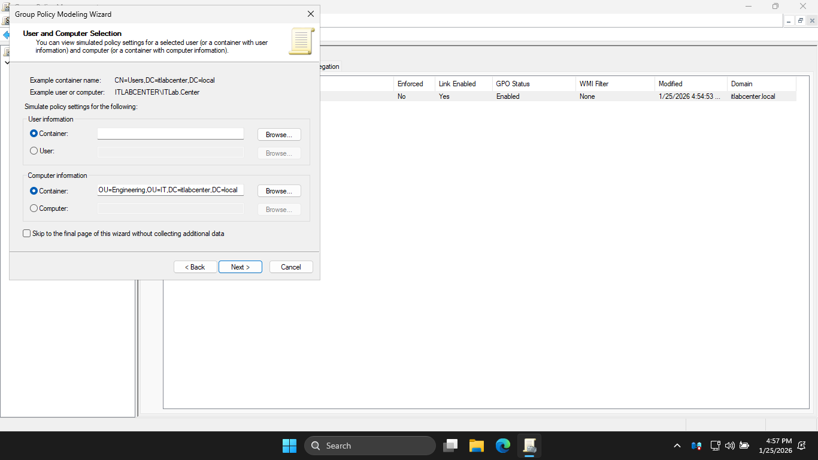Click Next in the wizard

point(240,267)
